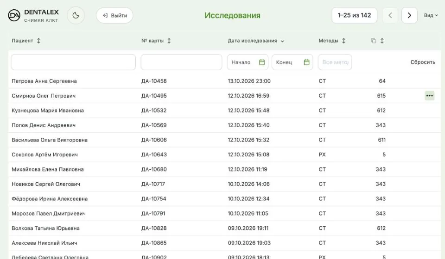Focus the patient name filter field

(73, 62)
